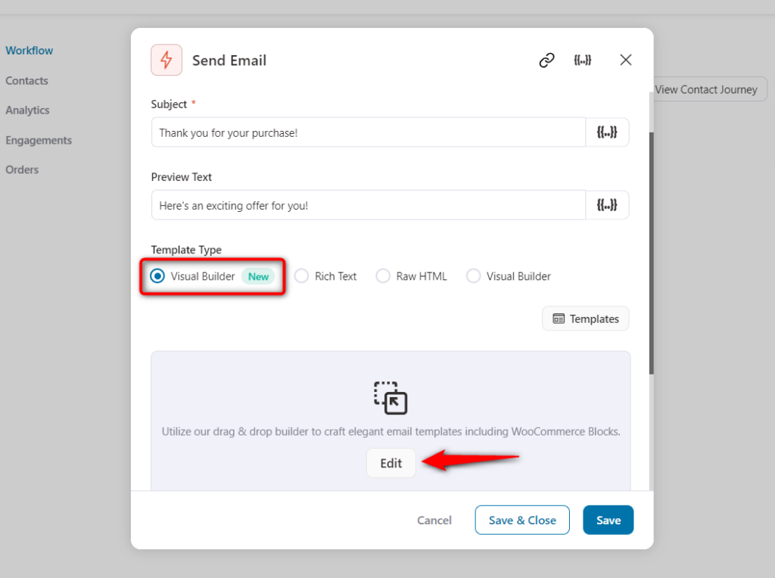
Task: Choose the Raw HTML template type
Action: [383, 276]
